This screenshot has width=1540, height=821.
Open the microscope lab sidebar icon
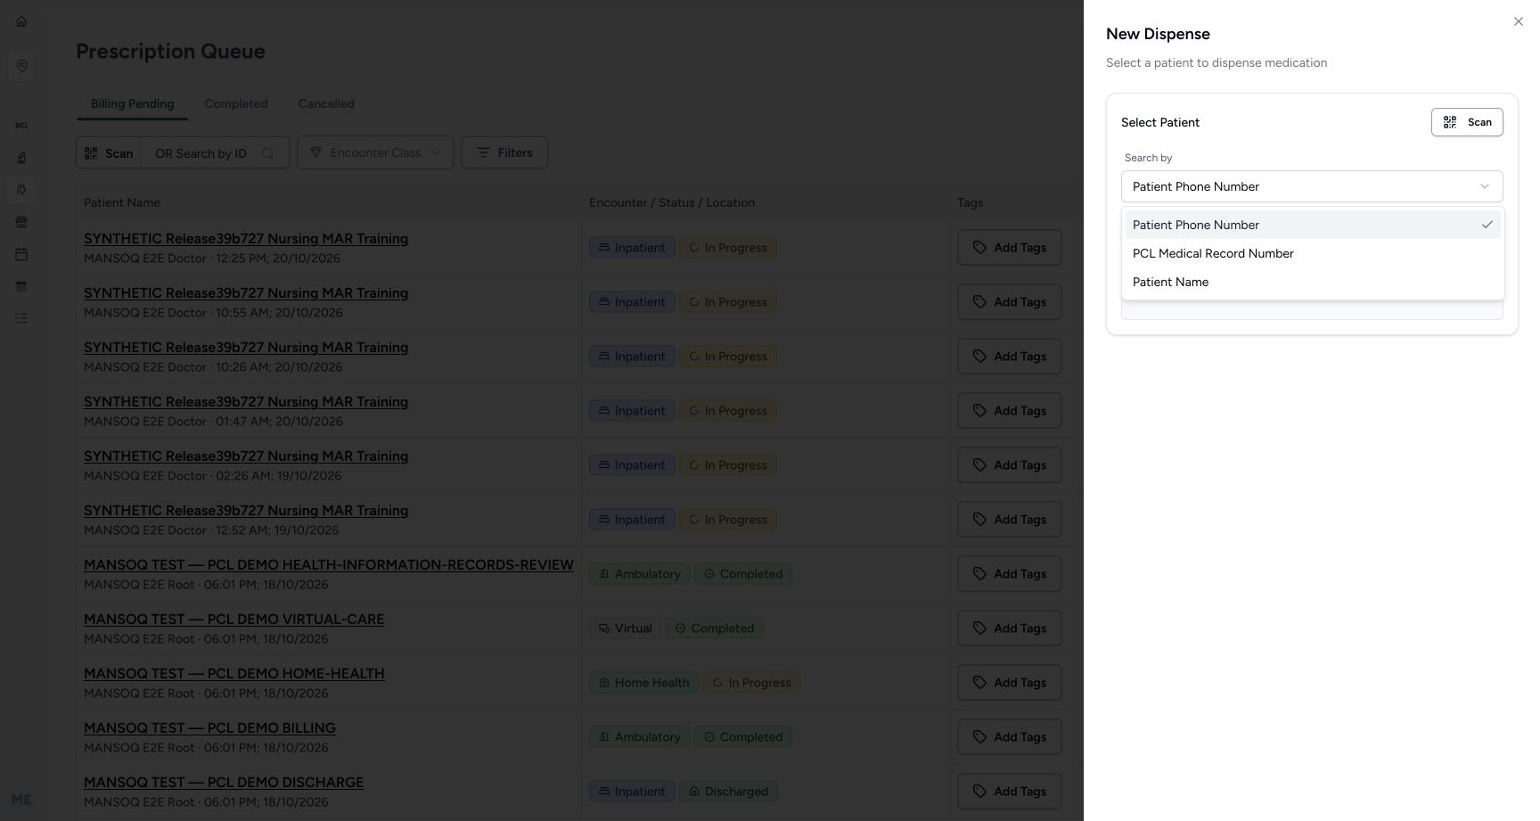(21, 158)
